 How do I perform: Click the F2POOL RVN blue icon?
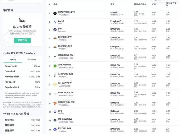(55, 130)
